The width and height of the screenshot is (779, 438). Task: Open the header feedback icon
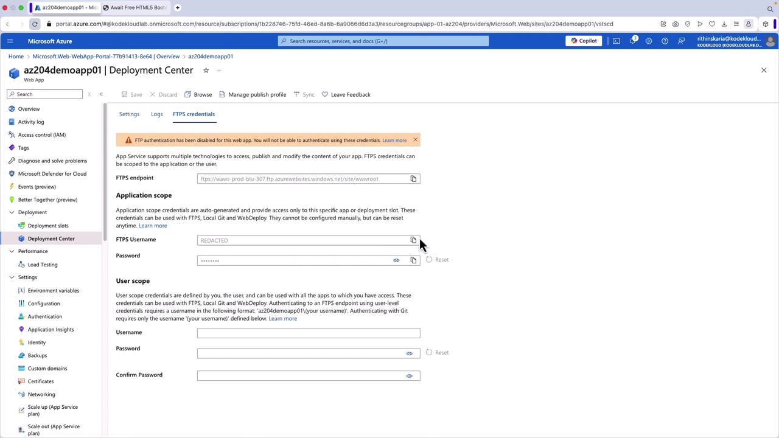tap(681, 41)
